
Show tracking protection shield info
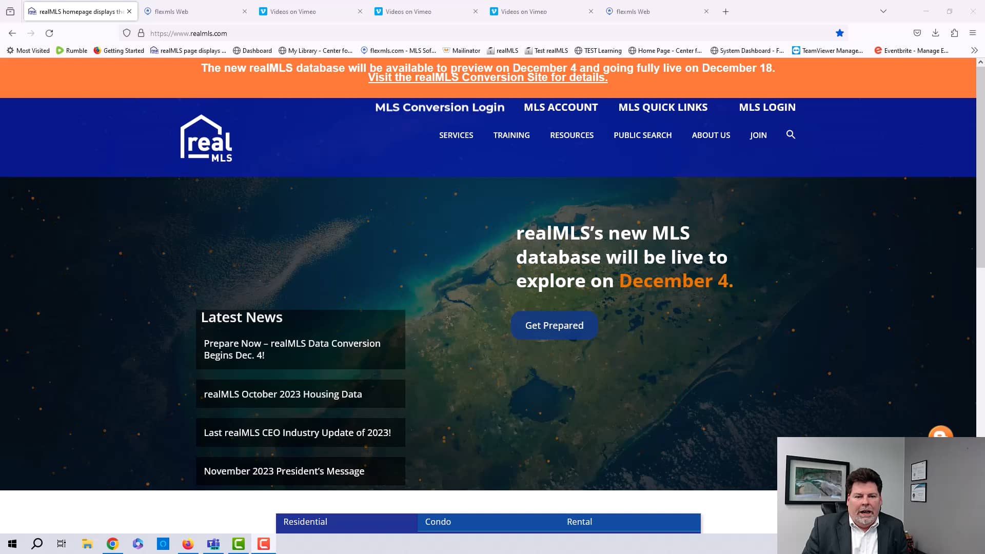tap(127, 33)
